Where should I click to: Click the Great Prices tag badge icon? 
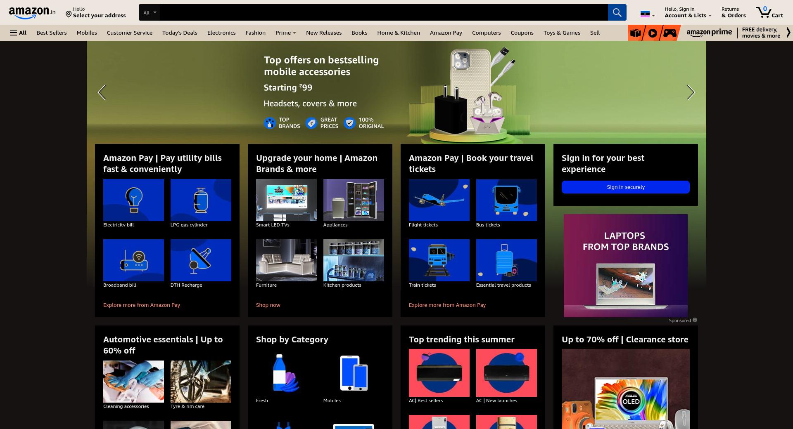(311, 123)
